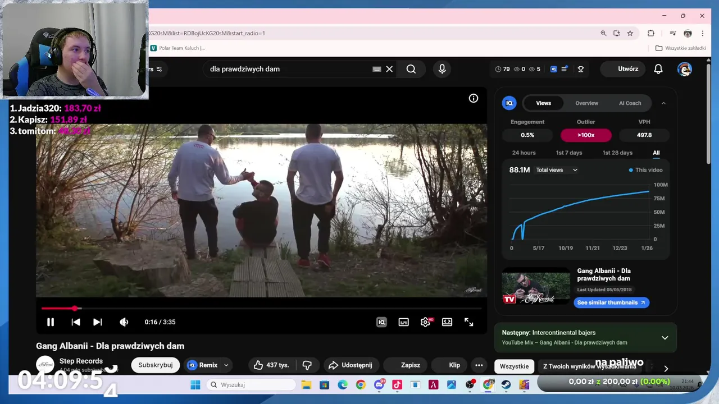Screen dimensions: 719x404
Task: Like the video (437 tys.)
Action: coord(271,365)
